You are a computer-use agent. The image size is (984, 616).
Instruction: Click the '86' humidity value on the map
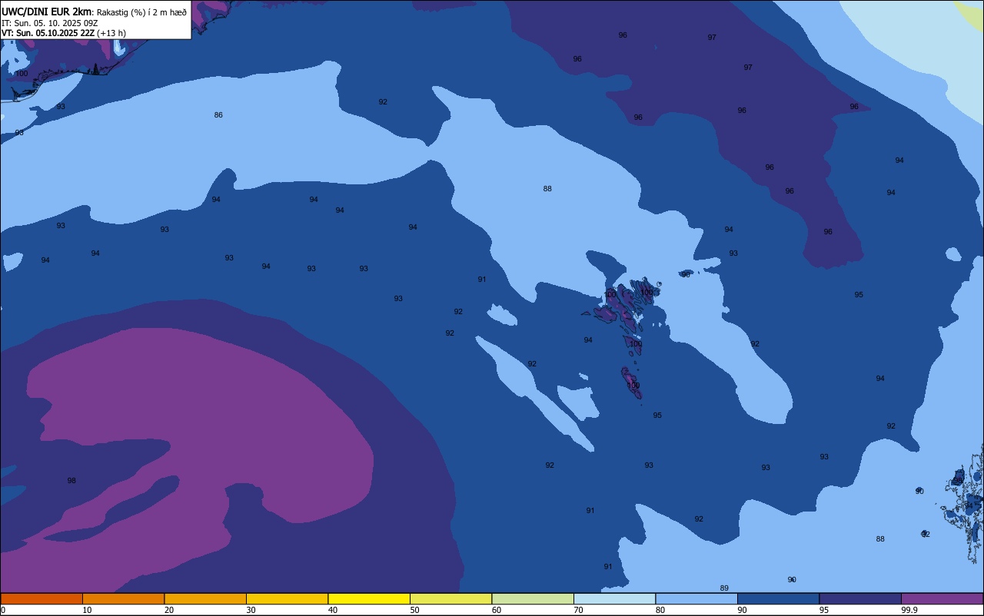(218, 115)
